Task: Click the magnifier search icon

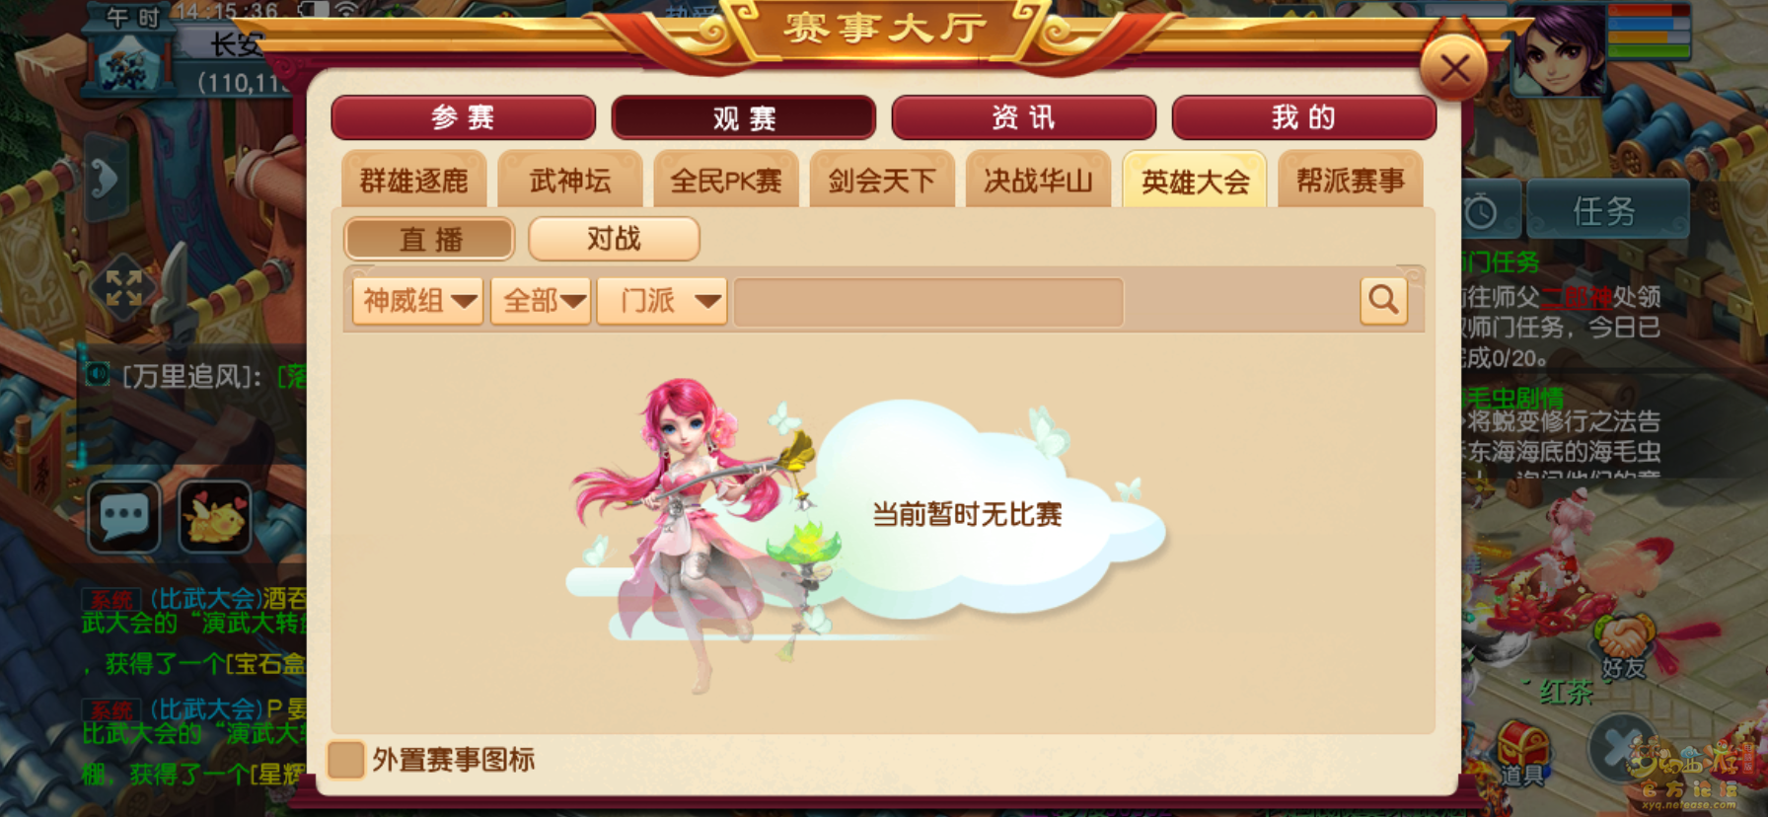Action: 1383,300
